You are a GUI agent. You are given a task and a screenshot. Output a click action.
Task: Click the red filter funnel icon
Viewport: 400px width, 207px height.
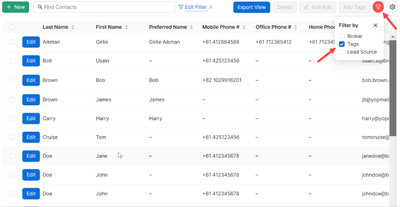coord(378,7)
